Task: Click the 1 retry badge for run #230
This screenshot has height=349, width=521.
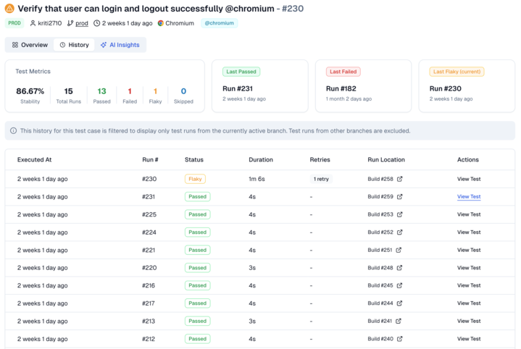Action: coord(320,179)
